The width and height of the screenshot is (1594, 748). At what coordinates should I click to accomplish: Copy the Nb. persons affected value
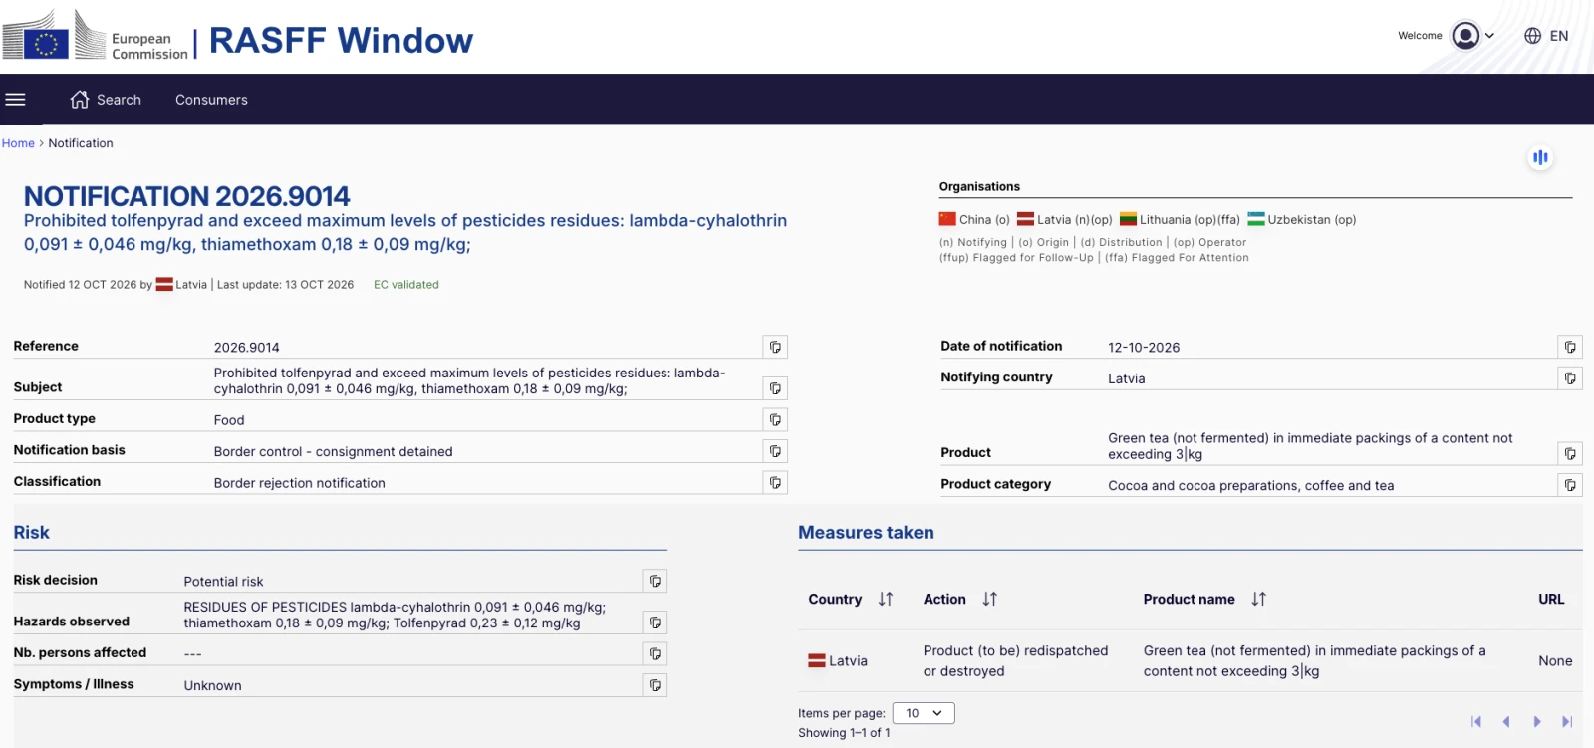[x=655, y=653]
